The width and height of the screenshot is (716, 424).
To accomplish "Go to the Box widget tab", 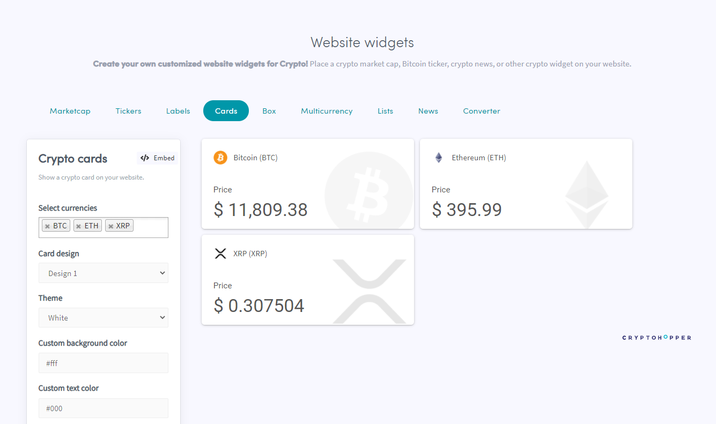I will [x=269, y=111].
